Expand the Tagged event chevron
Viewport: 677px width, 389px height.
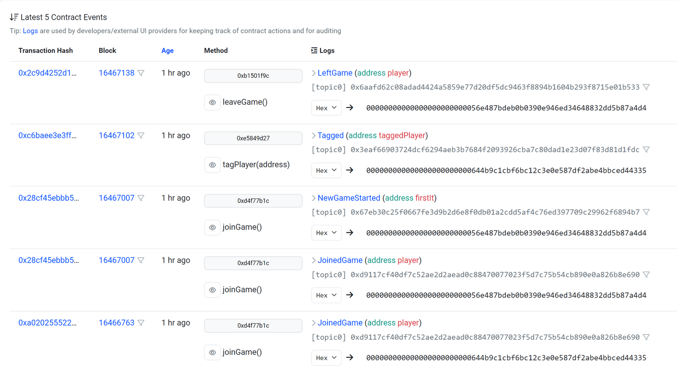(314, 136)
